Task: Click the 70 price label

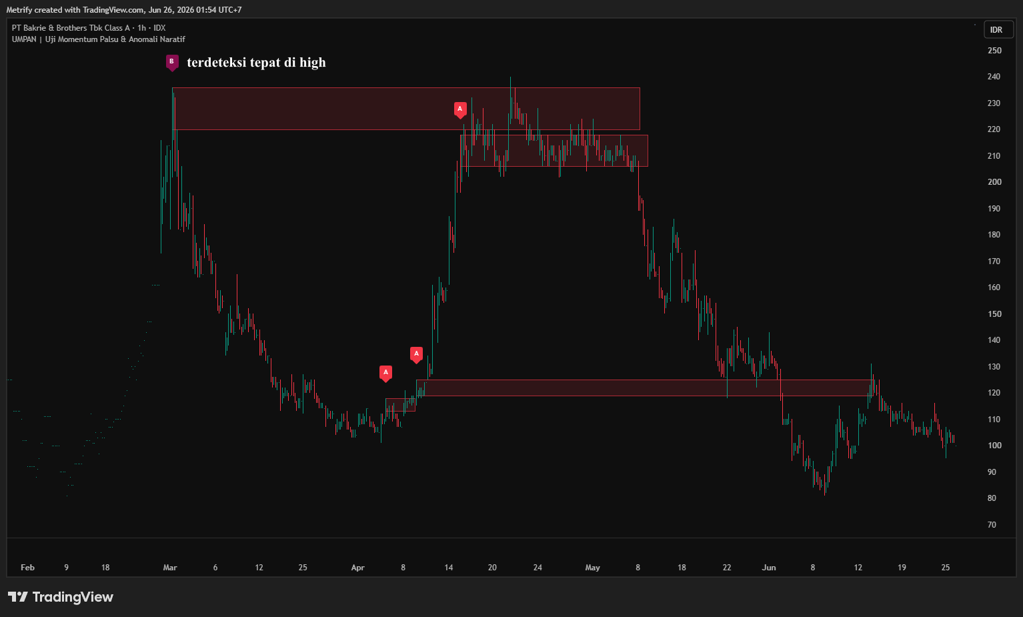Action: point(992,525)
